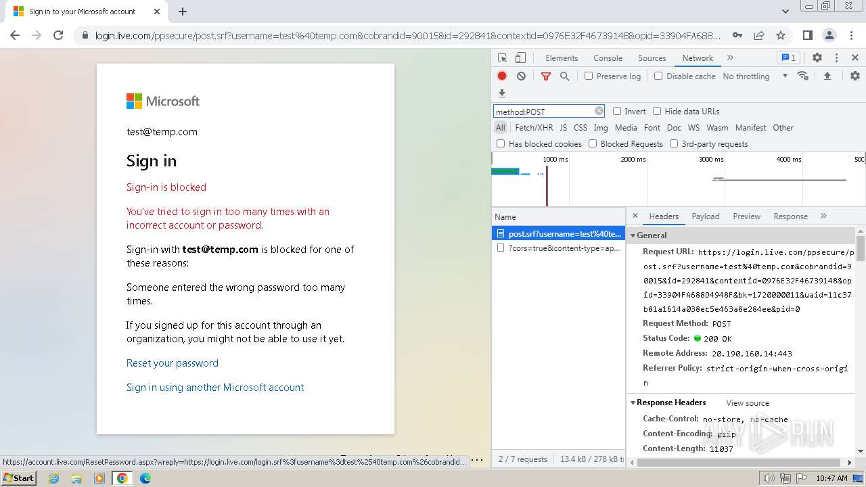The image size is (866, 487).
Task: Open the tab search dropdown arrow
Action: click(x=785, y=11)
